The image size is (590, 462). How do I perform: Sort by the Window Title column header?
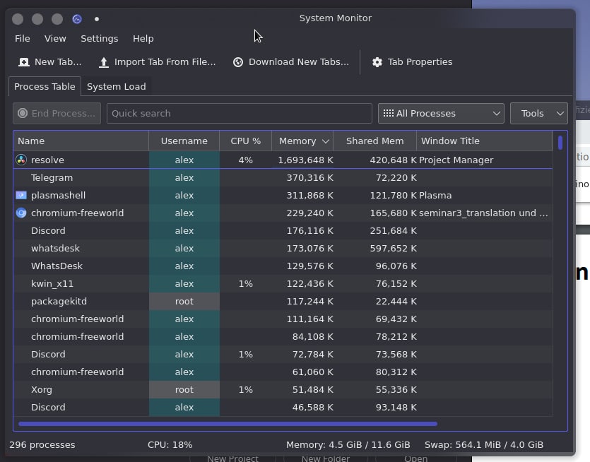484,141
